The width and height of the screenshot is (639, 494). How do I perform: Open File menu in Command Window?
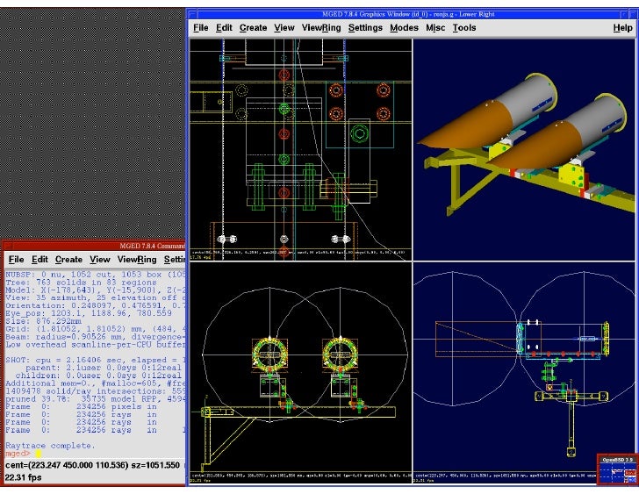tap(16, 260)
